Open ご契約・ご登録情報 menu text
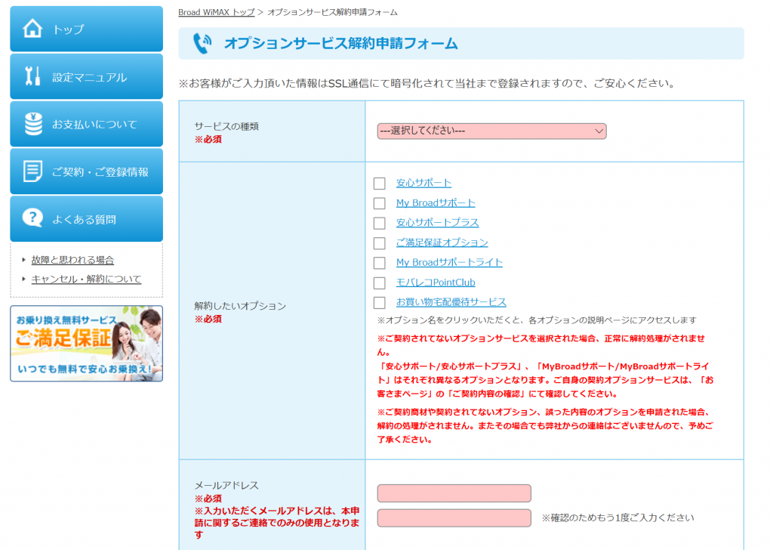 point(100,171)
